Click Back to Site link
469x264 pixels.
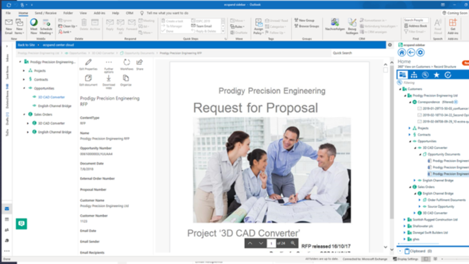pyautogui.click(x=26, y=45)
